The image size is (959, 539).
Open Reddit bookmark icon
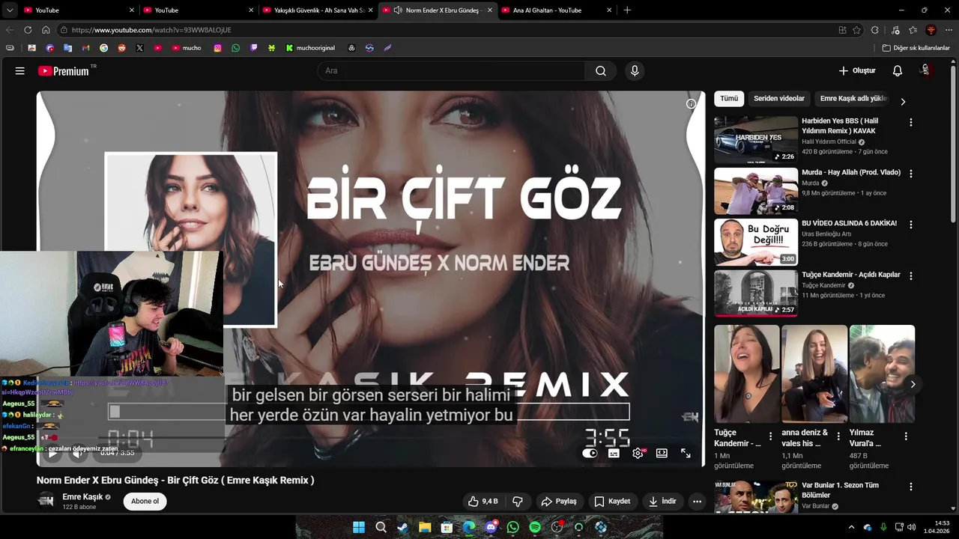[x=121, y=48]
